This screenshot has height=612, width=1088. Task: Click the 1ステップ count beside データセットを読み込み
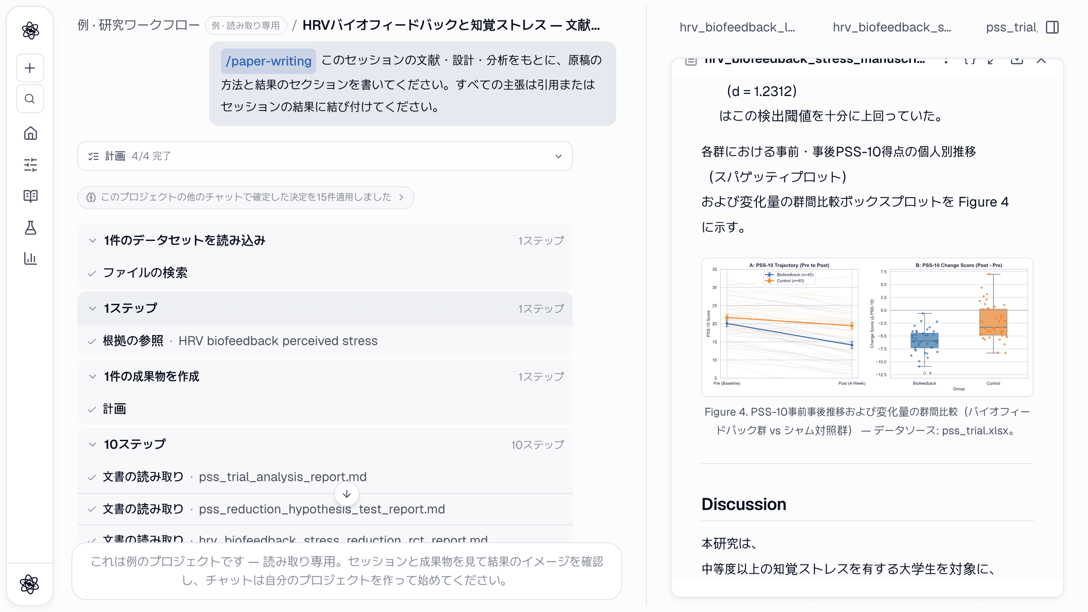(x=541, y=241)
